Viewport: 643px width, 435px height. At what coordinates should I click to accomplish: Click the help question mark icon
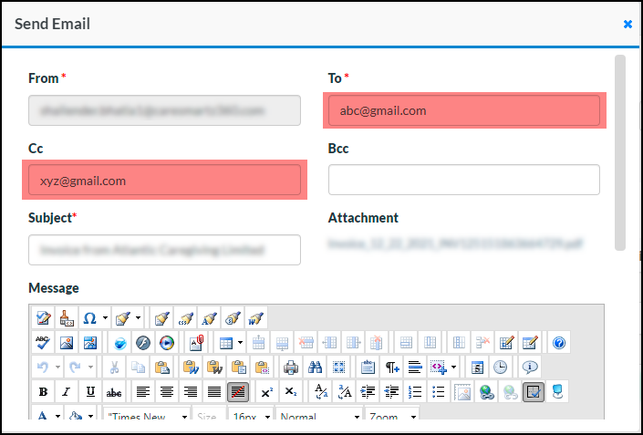click(559, 343)
